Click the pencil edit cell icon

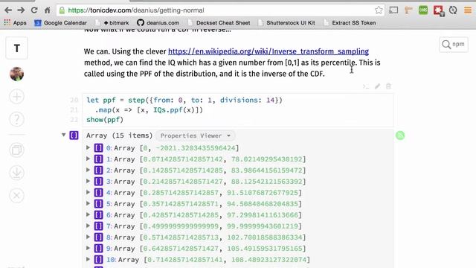[377, 86]
